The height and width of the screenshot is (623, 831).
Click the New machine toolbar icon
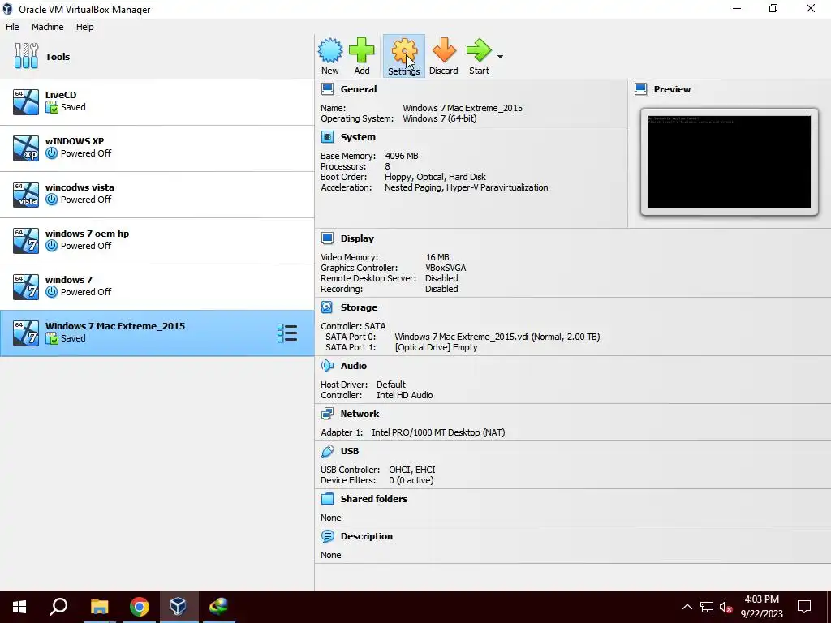pos(329,56)
